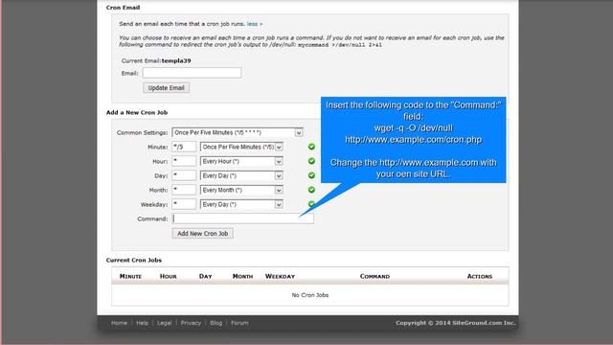The width and height of the screenshot is (613, 345).
Task: Click the Hour value text box
Action: pyautogui.click(x=184, y=161)
